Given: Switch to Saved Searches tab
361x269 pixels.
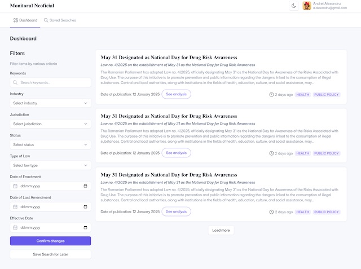Looking at the screenshot, I should tap(60, 20).
